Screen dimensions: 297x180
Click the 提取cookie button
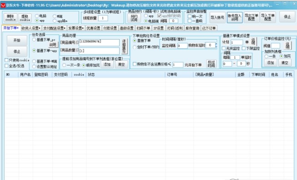pyautogui.click(x=25, y=18)
